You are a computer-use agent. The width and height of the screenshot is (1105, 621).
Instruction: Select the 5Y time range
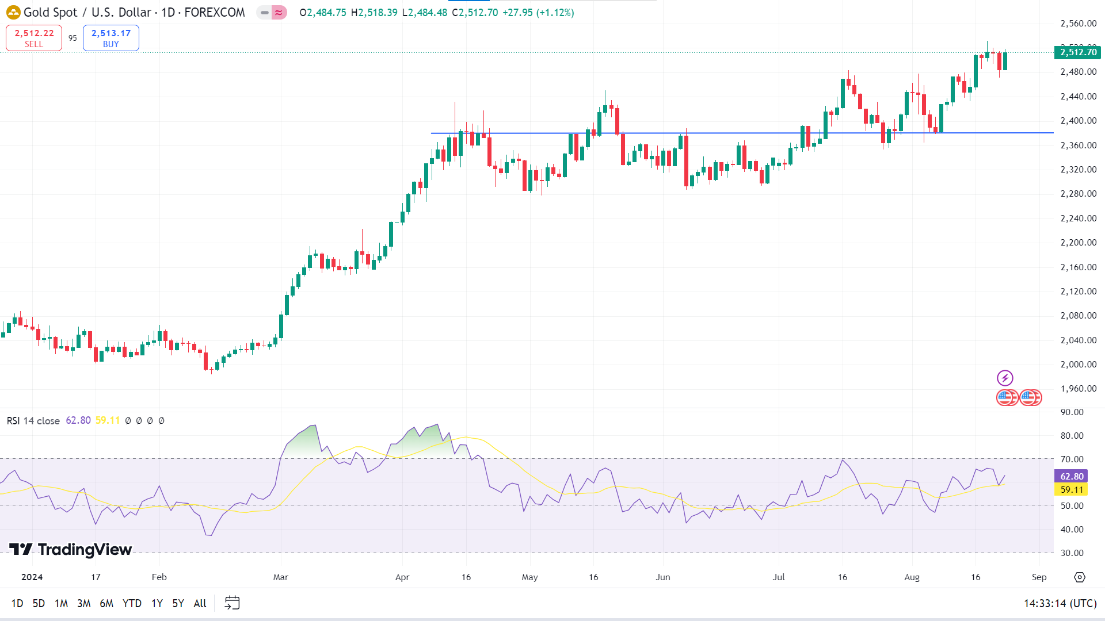click(178, 603)
